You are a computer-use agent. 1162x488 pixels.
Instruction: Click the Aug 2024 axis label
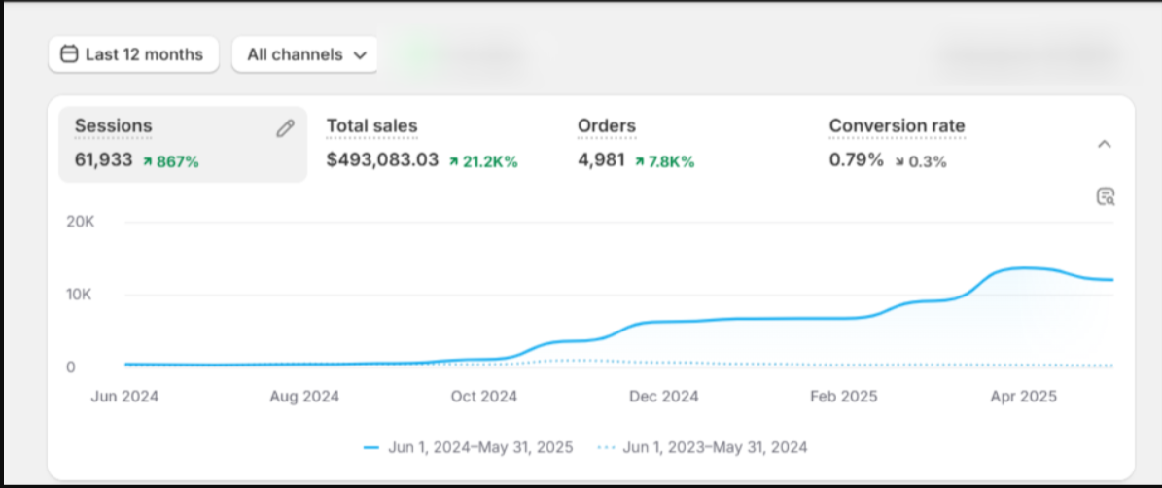point(304,397)
